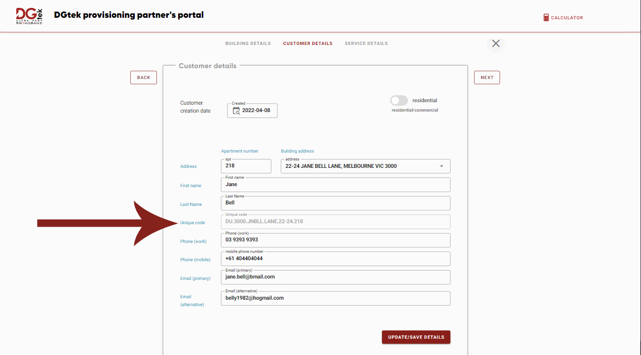Click the NEXT button
The height and width of the screenshot is (355, 641).
tap(487, 77)
